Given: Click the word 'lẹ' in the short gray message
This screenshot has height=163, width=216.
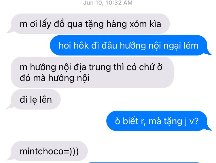Looking at the screenshot, I should point(33,100).
